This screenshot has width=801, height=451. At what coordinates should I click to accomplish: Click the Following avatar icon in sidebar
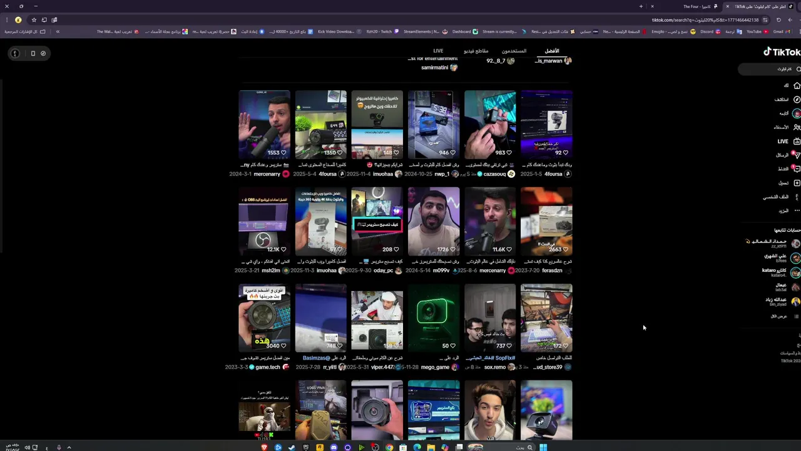coord(797,113)
